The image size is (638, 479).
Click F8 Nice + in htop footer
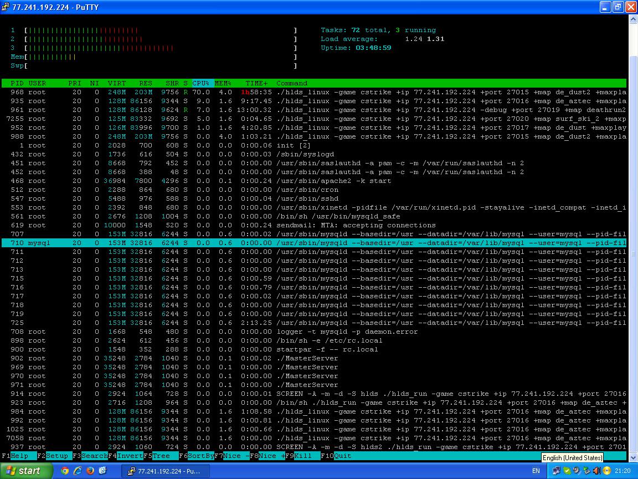pyautogui.click(x=267, y=456)
